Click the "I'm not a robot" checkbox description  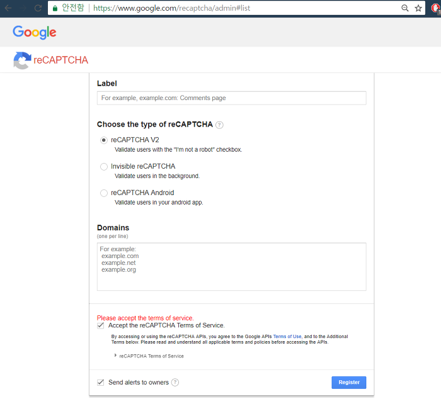(178, 150)
